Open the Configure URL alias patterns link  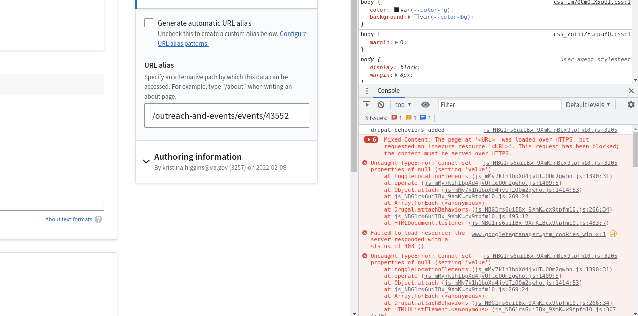coord(232,39)
